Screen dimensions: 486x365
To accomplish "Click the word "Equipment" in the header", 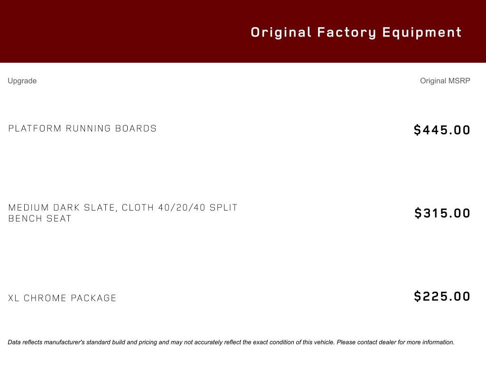I will pyautogui.click(x=422, y=32).
